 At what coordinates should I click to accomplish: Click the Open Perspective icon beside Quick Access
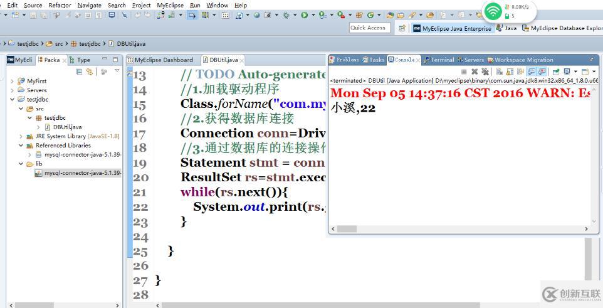pos(402,28)
